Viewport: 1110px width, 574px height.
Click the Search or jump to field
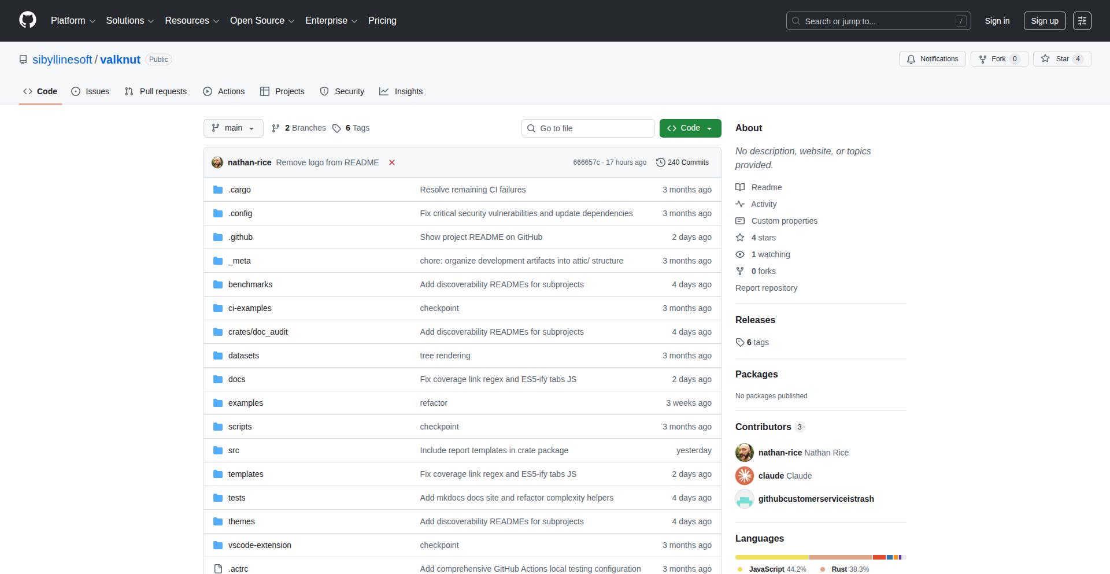(x=879, y=21)
